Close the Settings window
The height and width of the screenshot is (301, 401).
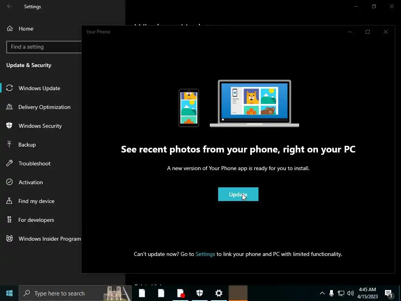click(392, 6)
